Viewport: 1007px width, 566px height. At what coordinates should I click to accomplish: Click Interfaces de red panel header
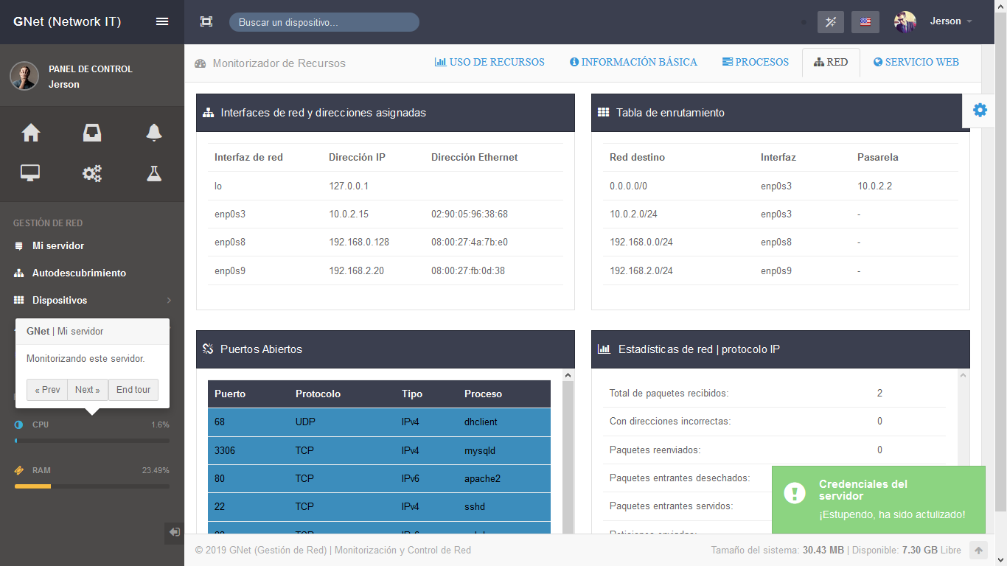(x=386, y=113)
